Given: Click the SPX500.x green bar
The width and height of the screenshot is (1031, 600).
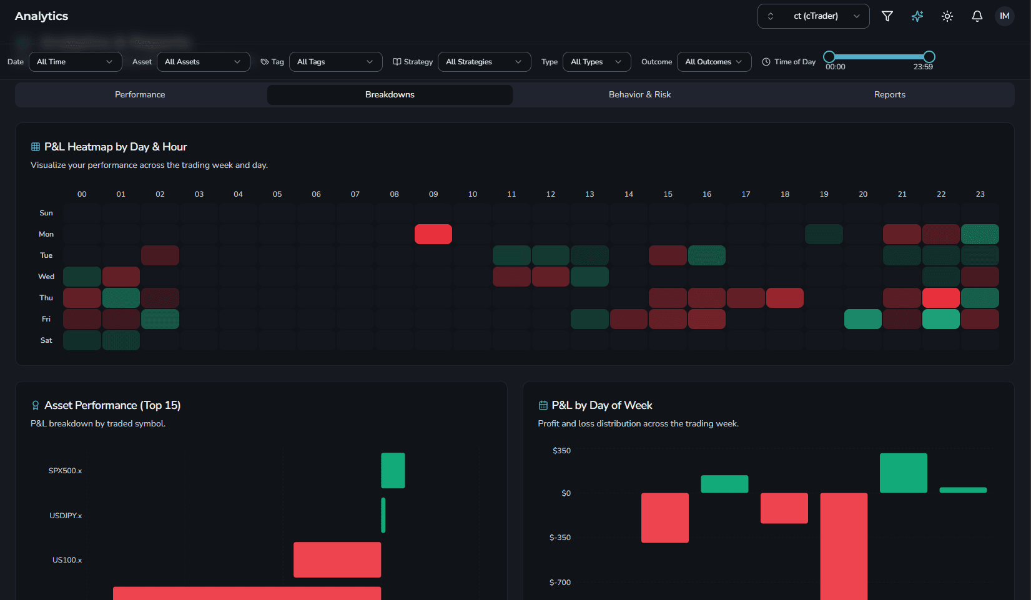Looking at the screenshot, I should coord(393,470).
